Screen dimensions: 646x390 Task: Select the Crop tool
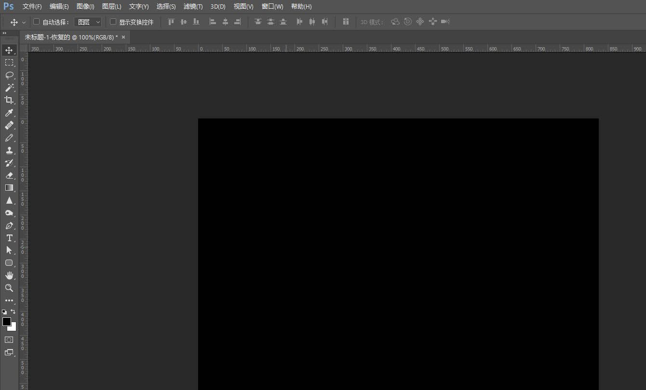(9, 100)
